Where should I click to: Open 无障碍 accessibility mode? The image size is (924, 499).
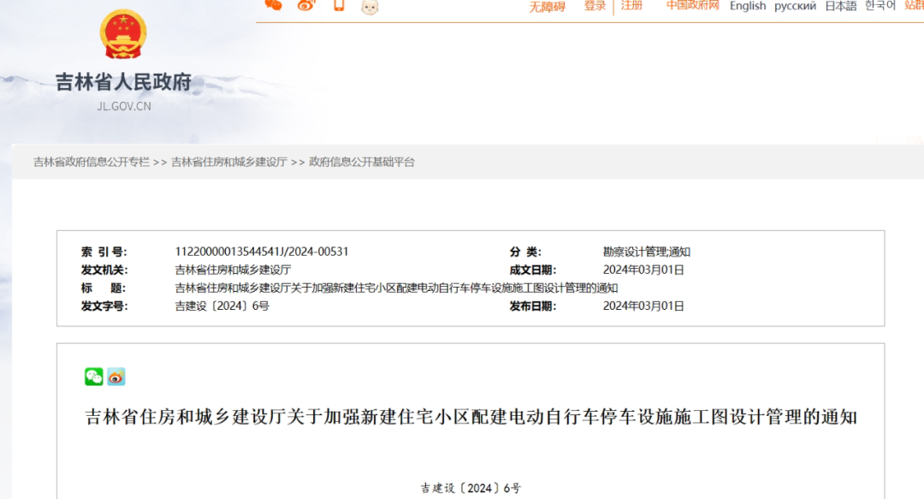point(547,7)
